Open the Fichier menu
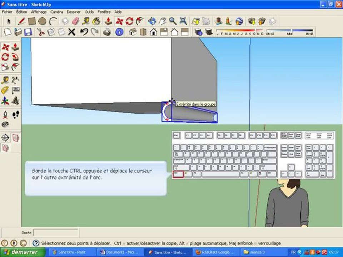Screen dimensions: 343x257 tap(7, 12)
